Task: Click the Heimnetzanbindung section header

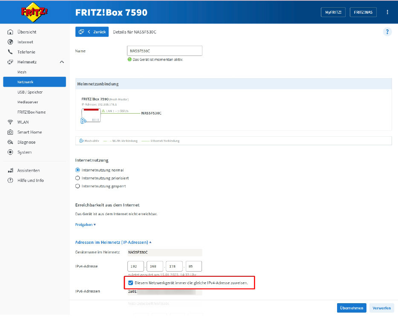Action: (234, 84)
